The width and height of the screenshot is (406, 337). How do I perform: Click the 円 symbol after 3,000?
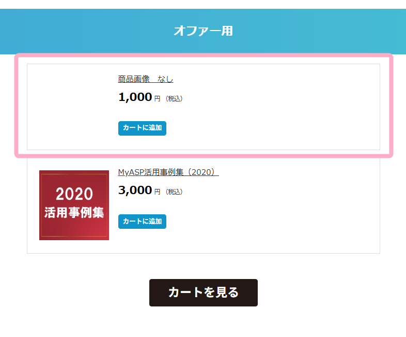157,192
